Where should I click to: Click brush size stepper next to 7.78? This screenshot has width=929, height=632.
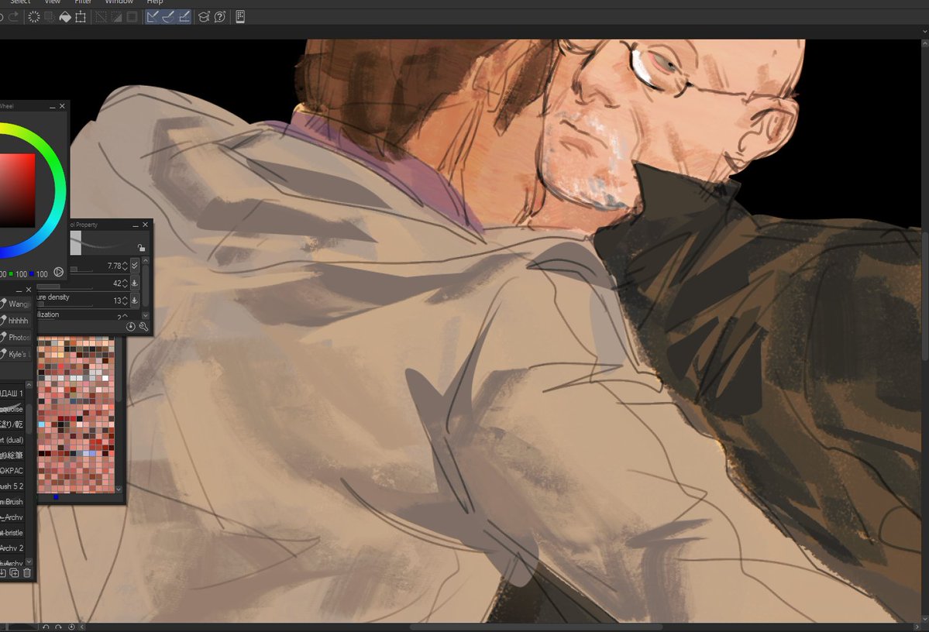tap(125, 266)
